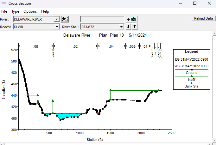Click the camera snapshot icon
This screenshot has width=216, height=145.
point(134,19)
